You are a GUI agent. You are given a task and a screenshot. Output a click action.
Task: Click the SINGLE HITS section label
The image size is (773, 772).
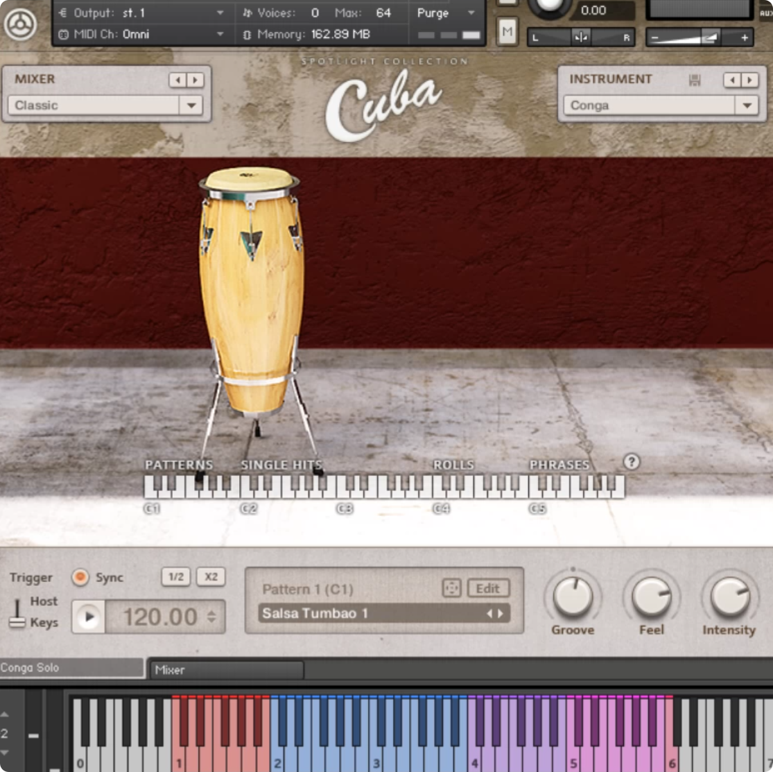coord(281,465)
